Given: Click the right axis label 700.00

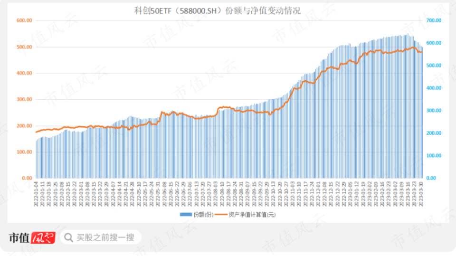Looking at the screenshot, I should (434, 20).
